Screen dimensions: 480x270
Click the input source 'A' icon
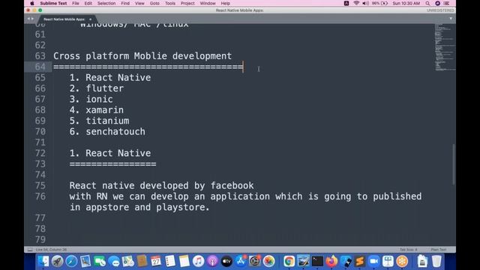[346, 3]
